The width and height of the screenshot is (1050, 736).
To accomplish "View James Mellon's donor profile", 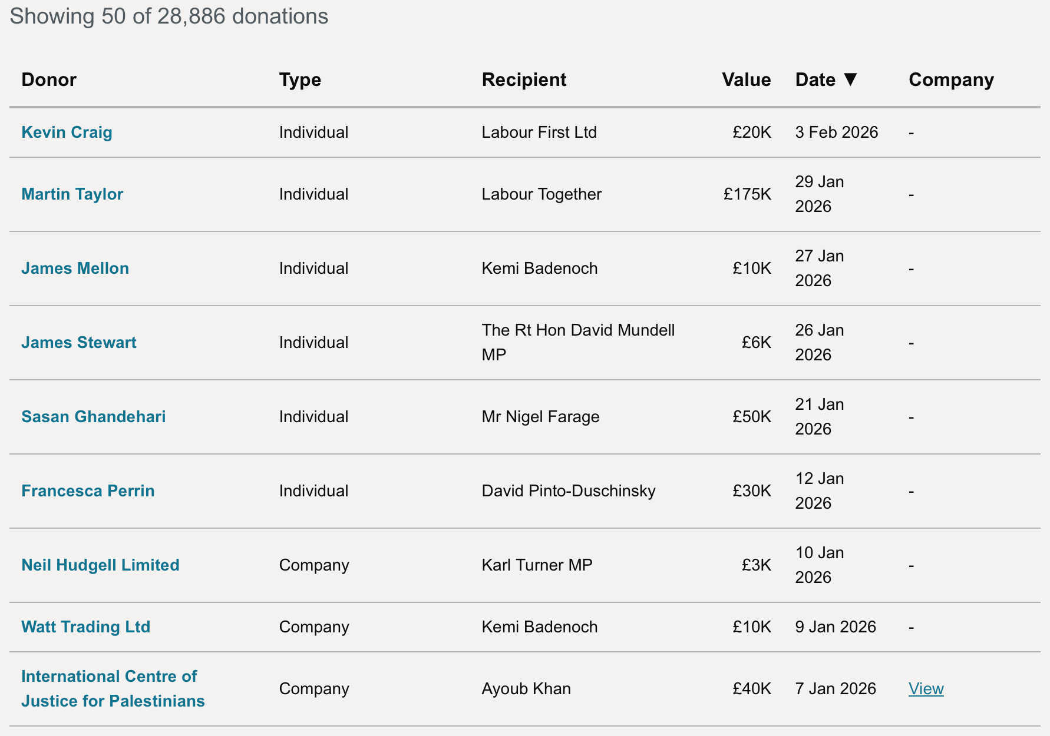I will click(75, 268).
